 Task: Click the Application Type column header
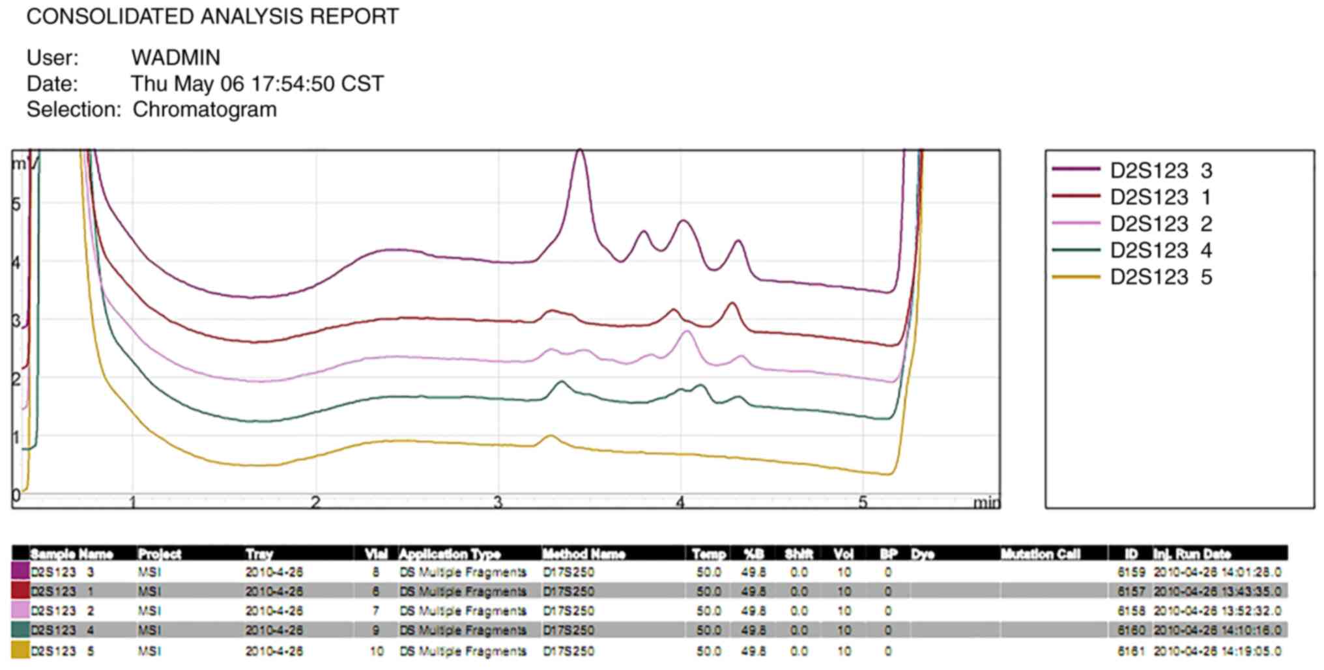coord(449,554)
